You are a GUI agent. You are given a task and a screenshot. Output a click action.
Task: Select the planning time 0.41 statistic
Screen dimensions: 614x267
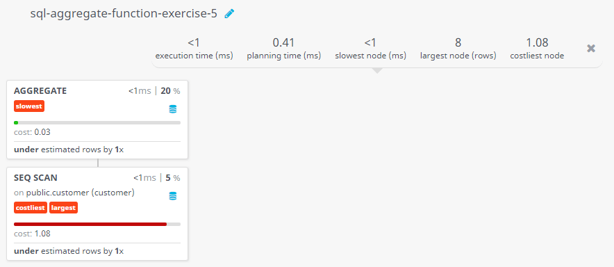coord(284,49)
